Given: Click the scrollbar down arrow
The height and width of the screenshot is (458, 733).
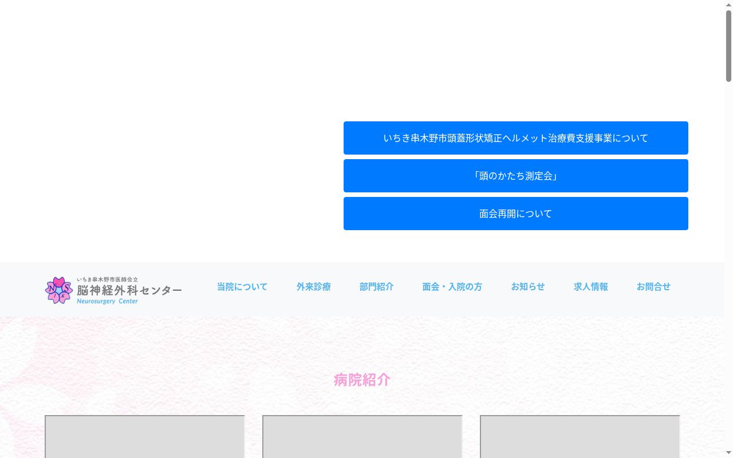Looking at the screenshot, I should click(728, 453).
